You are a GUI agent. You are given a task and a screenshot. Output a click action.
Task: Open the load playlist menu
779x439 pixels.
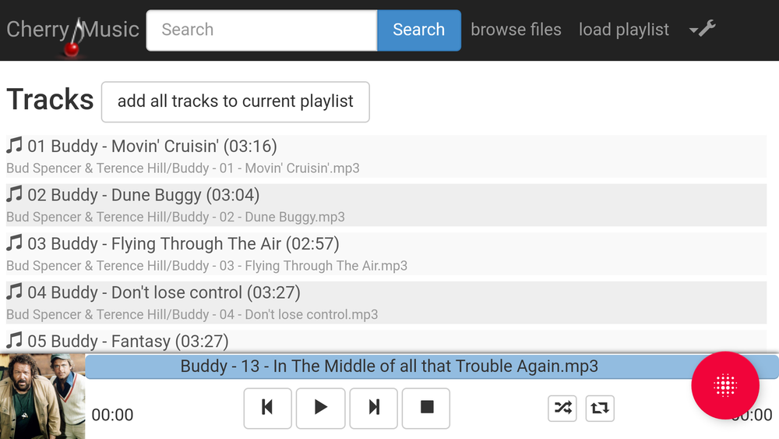click(624, 30)
